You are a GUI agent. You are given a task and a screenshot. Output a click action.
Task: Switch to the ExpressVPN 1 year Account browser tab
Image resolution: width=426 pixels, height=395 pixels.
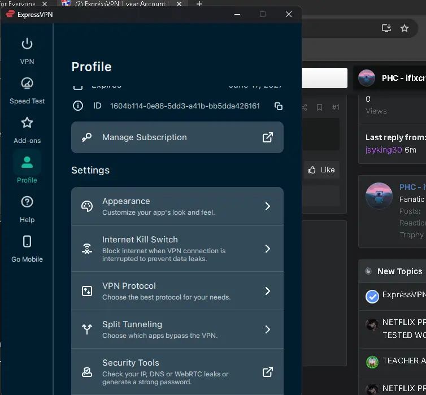click(x=120, y=4)
